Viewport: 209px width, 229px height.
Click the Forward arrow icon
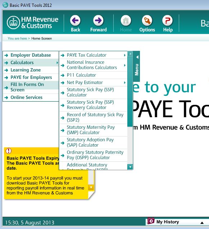98,20
